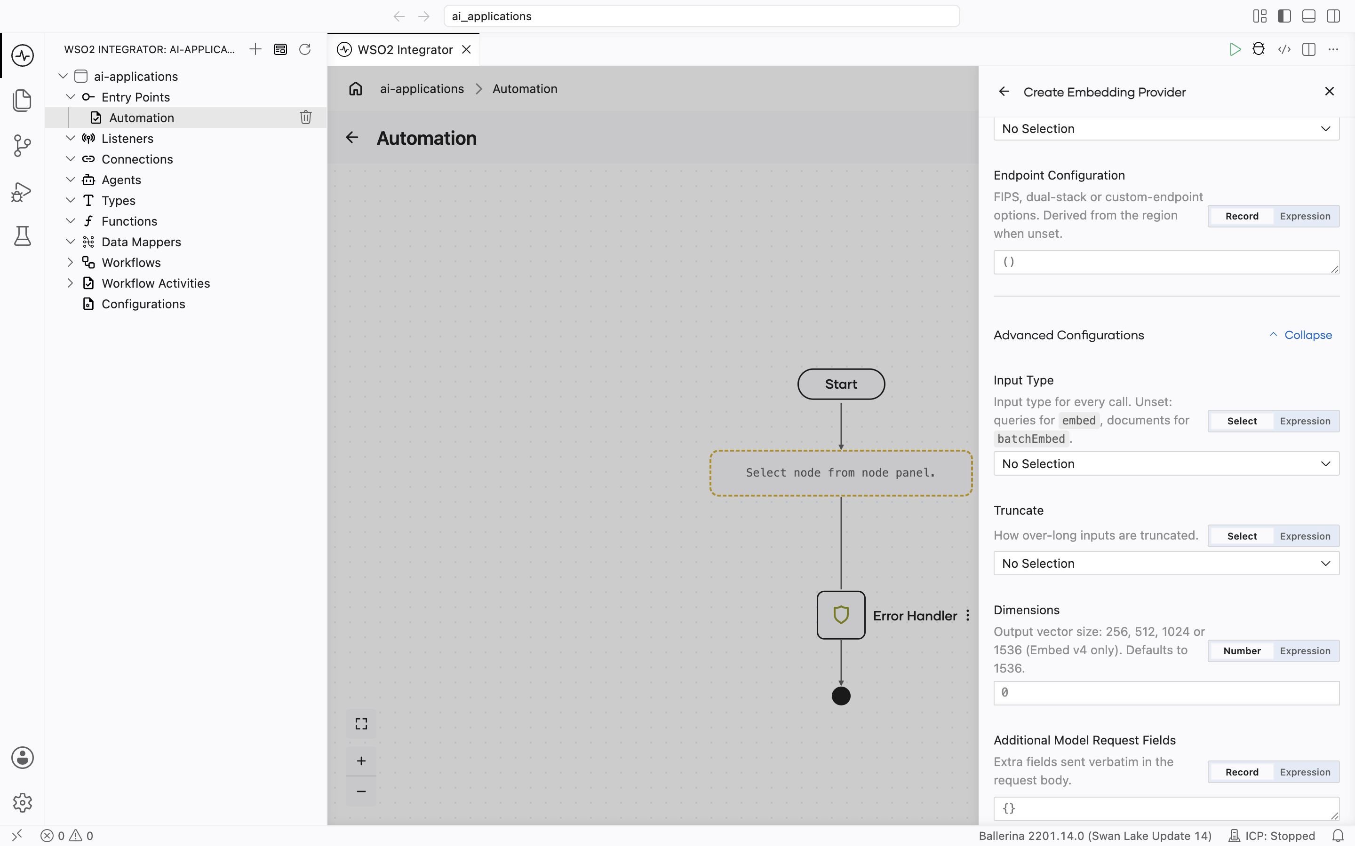
Task: Collapse the Entry Points tree node
Action: pos(71,97)
